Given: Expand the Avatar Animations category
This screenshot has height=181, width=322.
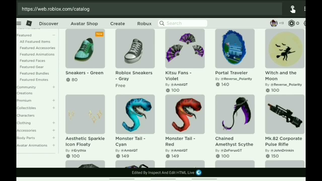Looking at the screenshot, I should [54, 145].
